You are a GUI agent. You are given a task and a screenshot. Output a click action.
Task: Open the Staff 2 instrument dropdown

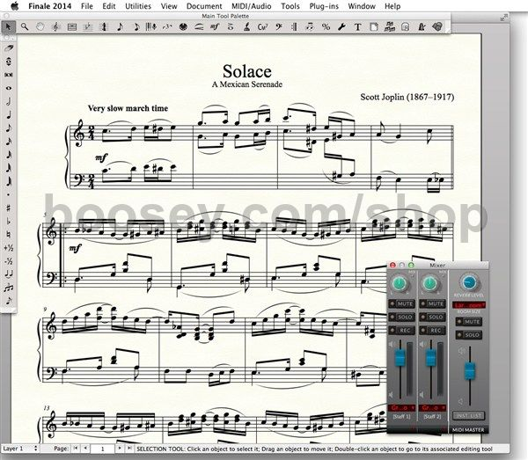pyautogui.click(x=433, y=408)
